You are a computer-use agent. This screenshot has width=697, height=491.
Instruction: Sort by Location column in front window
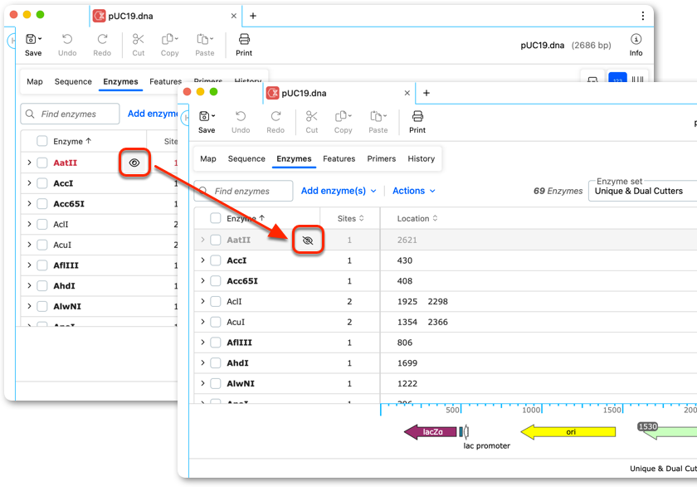(x=417, y=219)
